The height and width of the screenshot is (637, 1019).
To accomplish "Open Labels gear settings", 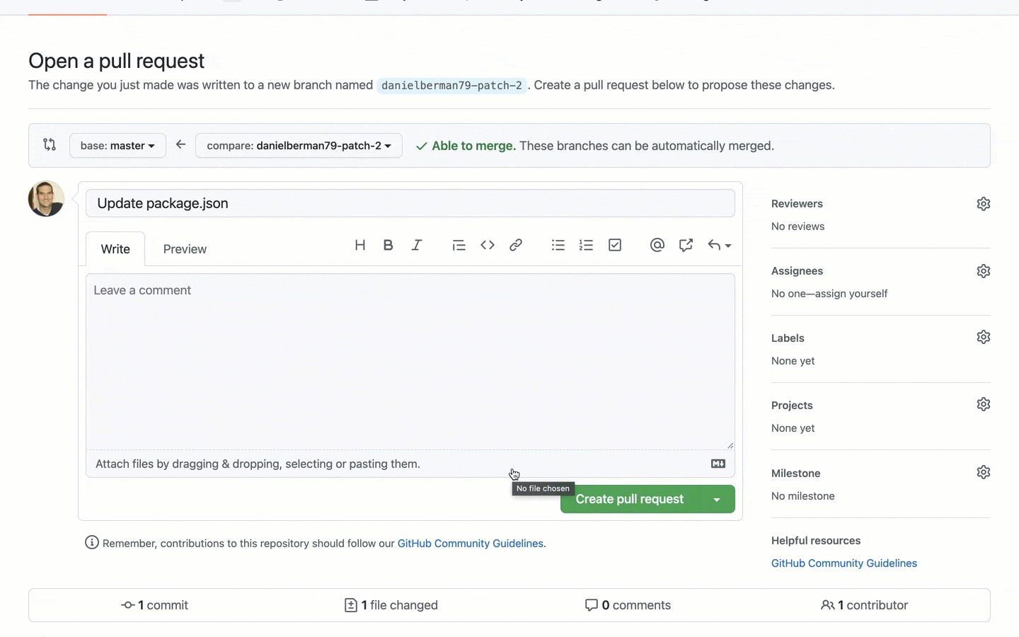I will 984,337.
